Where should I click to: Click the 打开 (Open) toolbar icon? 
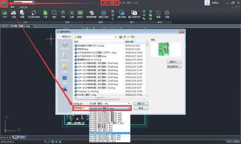click(5, 14)
